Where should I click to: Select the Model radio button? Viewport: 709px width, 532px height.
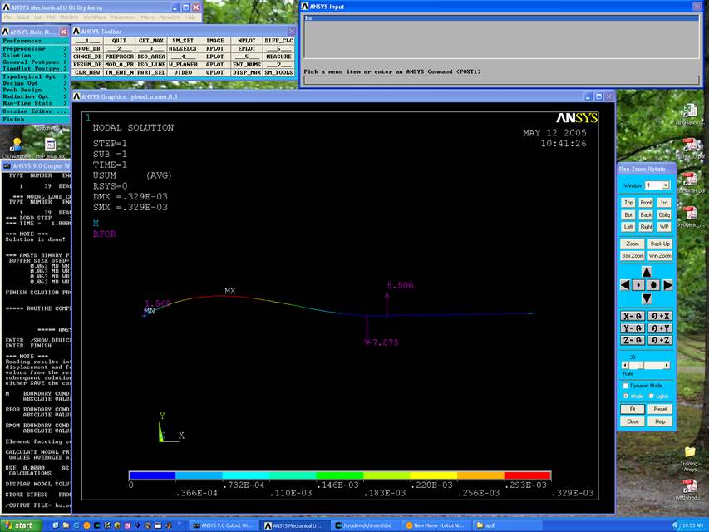[626, 397]
